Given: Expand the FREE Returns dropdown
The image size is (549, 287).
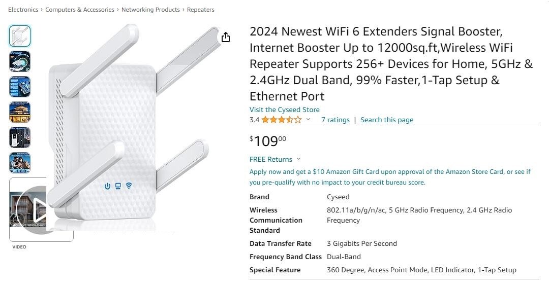Looking at the screenshot, I should coord(298,159).
